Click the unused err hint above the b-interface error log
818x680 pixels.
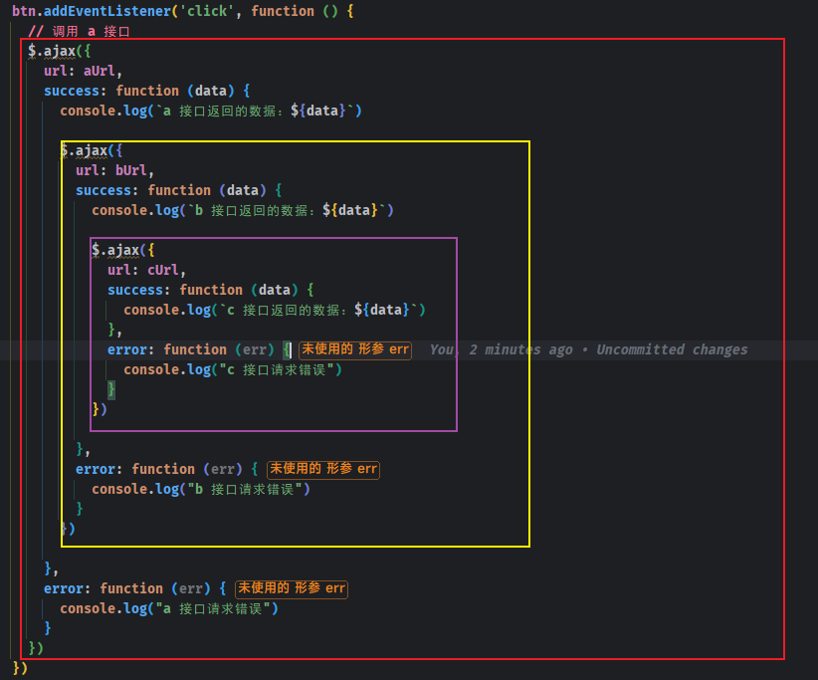[x=322, y=469]
